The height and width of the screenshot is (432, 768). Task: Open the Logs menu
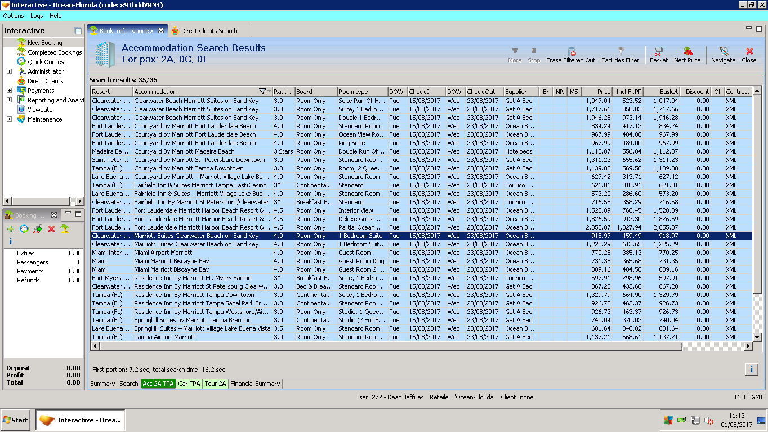pos(37,16)
